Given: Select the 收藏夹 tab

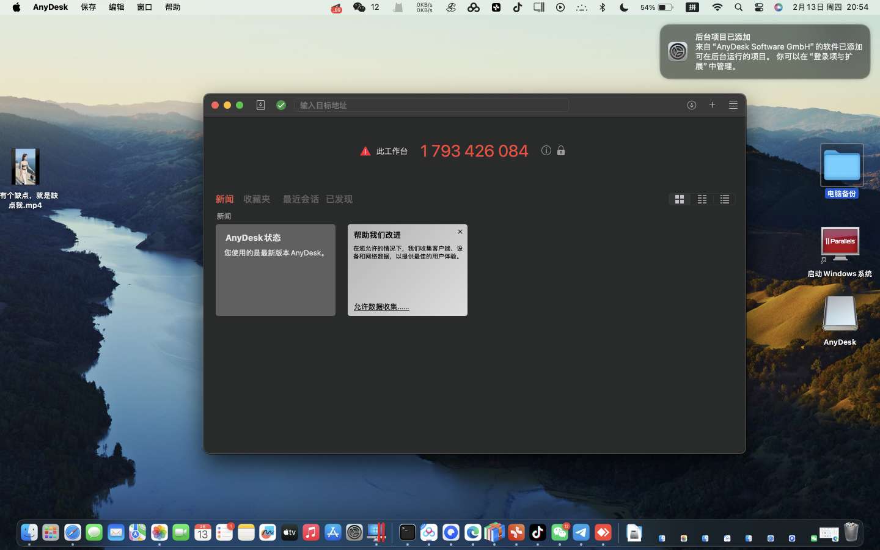Looking at the screenshot, I should coord(257,199).
